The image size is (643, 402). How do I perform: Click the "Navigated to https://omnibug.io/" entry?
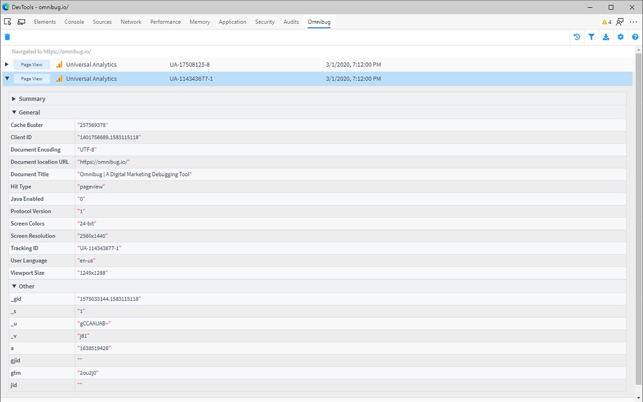pos(51,51)
